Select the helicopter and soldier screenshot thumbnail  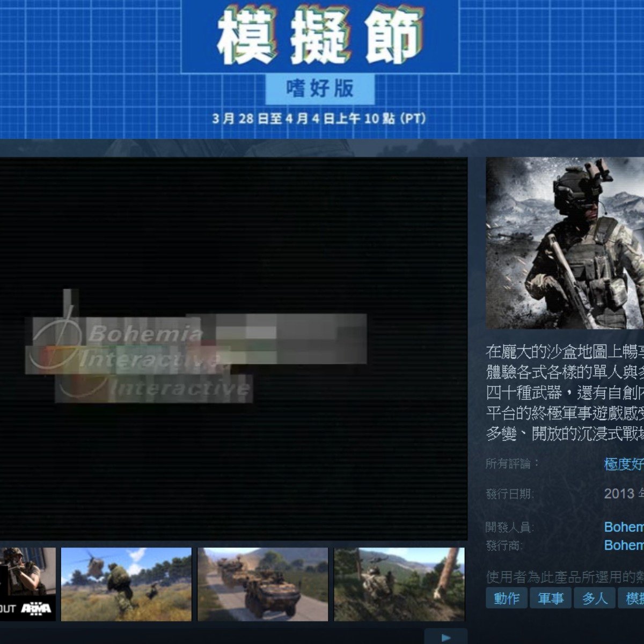click(x=126, y=584)
